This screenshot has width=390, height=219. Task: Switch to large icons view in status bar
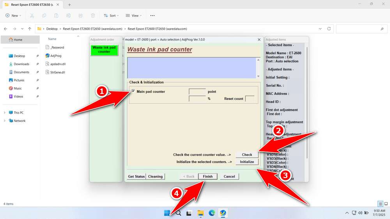point(386,204)
